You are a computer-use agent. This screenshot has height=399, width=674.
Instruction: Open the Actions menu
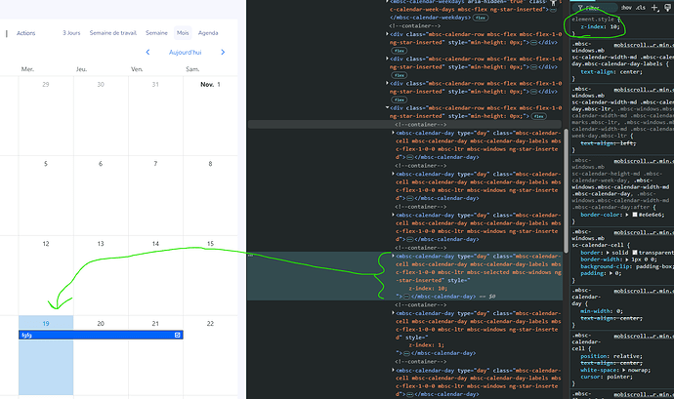(26, 32)
